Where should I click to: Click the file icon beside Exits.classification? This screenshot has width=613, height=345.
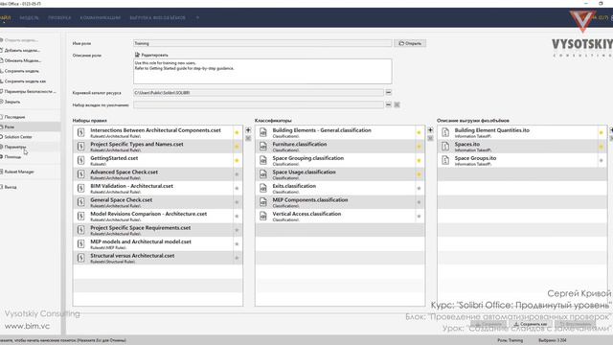(x=263, y=188)
